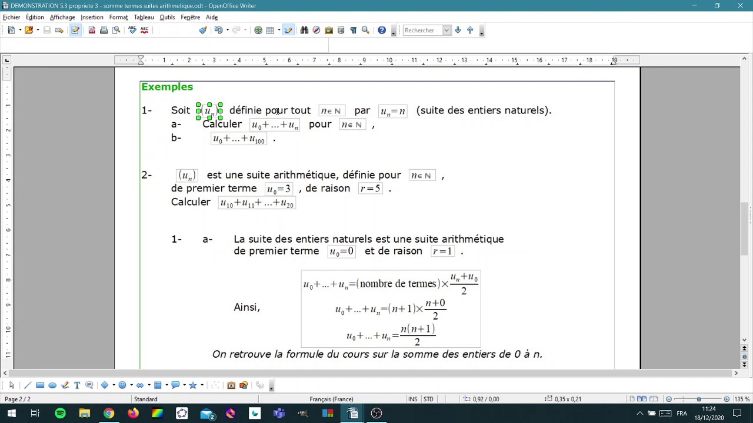Screen dimensions: 753x423
Task: Open the Aide menu
Action: tap(212, 17)
